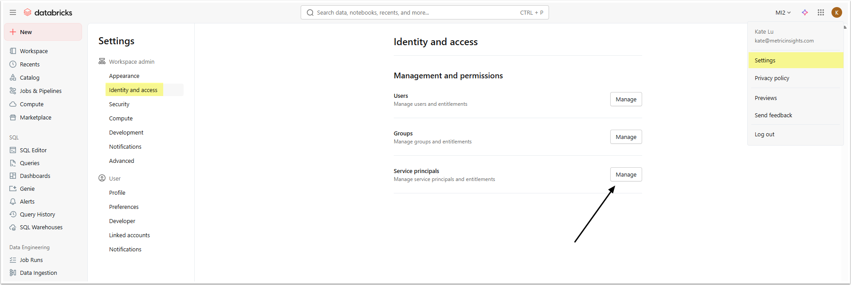Open the apps grid icon

coord(821,12)
